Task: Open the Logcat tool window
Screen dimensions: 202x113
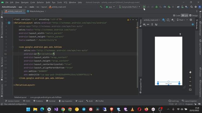Action: tap(79, 101)
